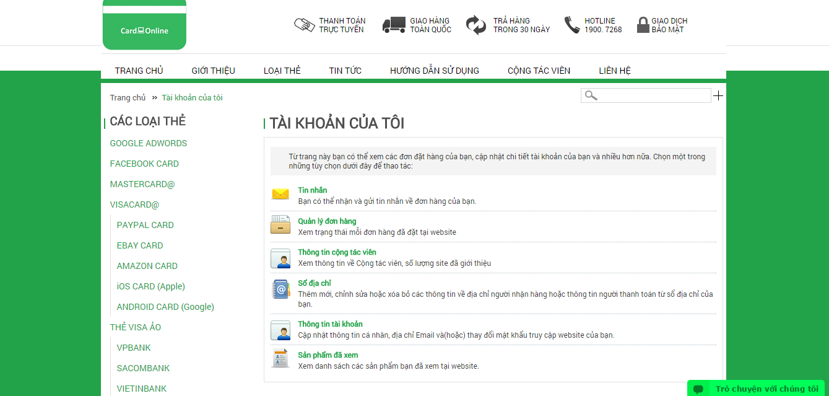Image resolution: width=829 pixels, height=396 pixels.
Task: Open the Tin nhắn link
Action: (x=313, y=190)
